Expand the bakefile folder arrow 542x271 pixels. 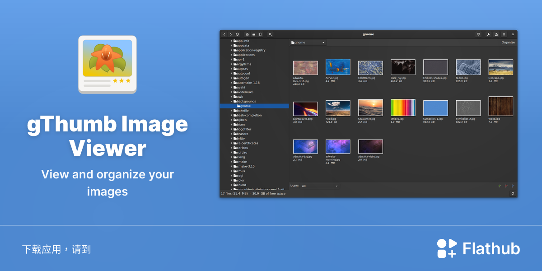[x=232, y=111]
